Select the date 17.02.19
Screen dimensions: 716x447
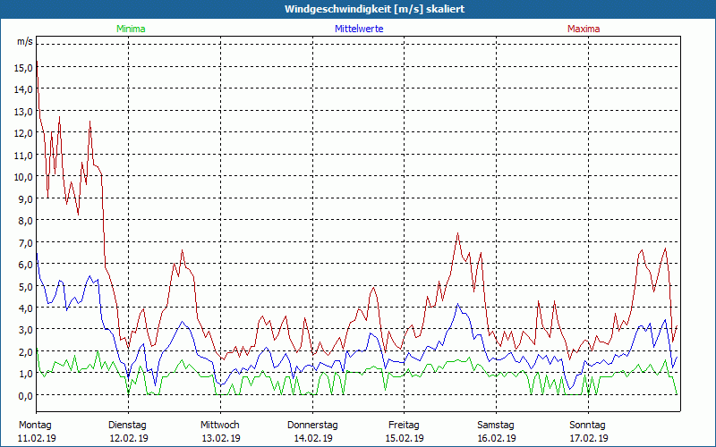tap(588, 438)
